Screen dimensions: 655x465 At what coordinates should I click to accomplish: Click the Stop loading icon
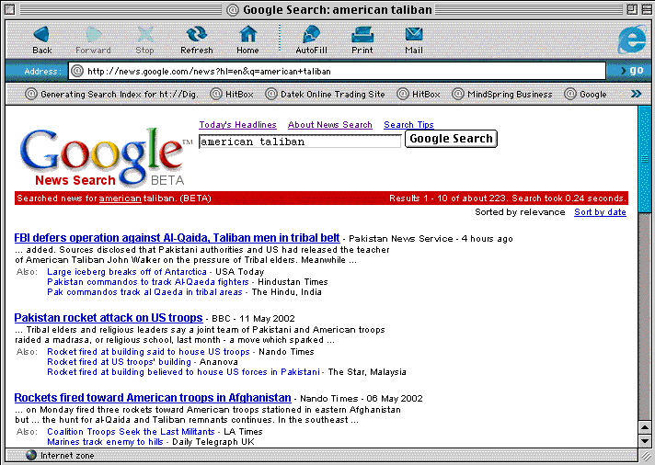(x=145, y=35)
